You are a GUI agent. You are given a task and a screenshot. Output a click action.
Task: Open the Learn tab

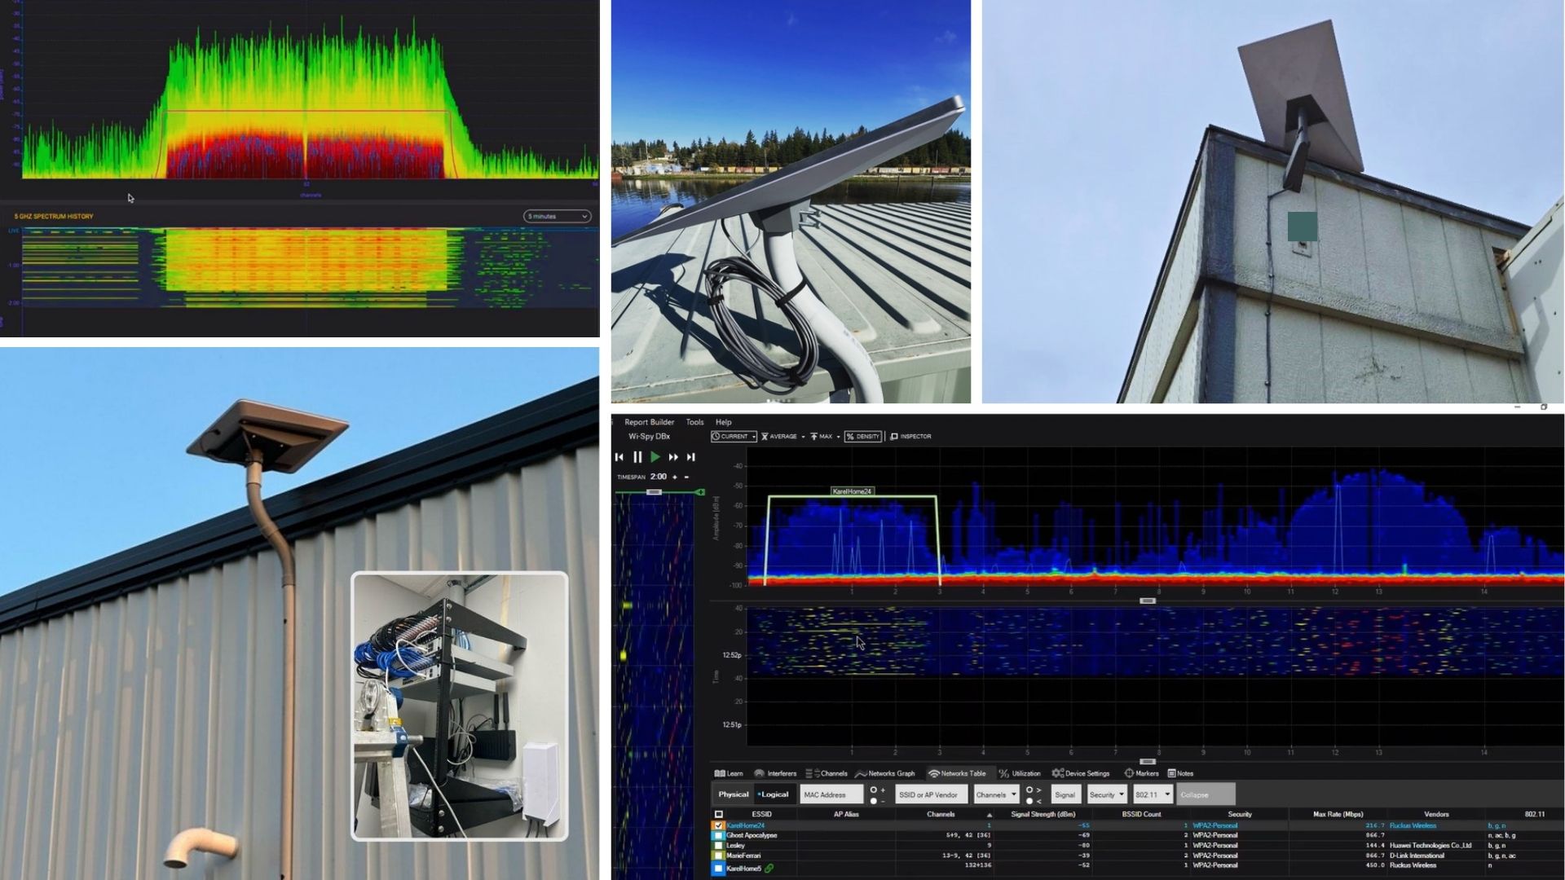[729, 773]
